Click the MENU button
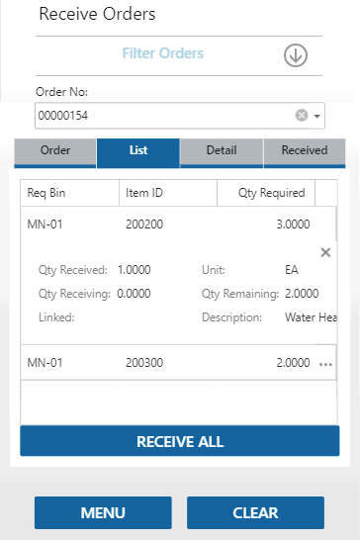360x540 pixels. (103, 512)
